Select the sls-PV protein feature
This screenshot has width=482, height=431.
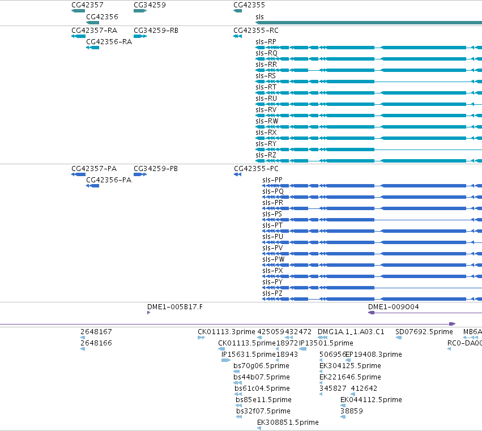click(372, 254)
